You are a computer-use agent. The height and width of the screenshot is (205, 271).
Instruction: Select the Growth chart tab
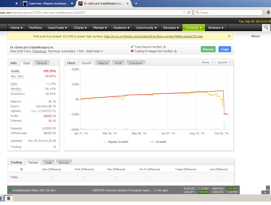86,63
